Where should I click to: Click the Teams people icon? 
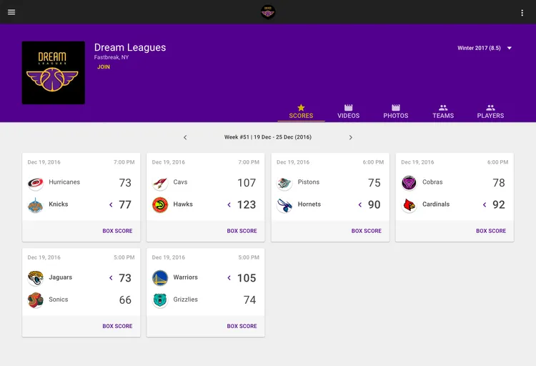click(443, 107)
